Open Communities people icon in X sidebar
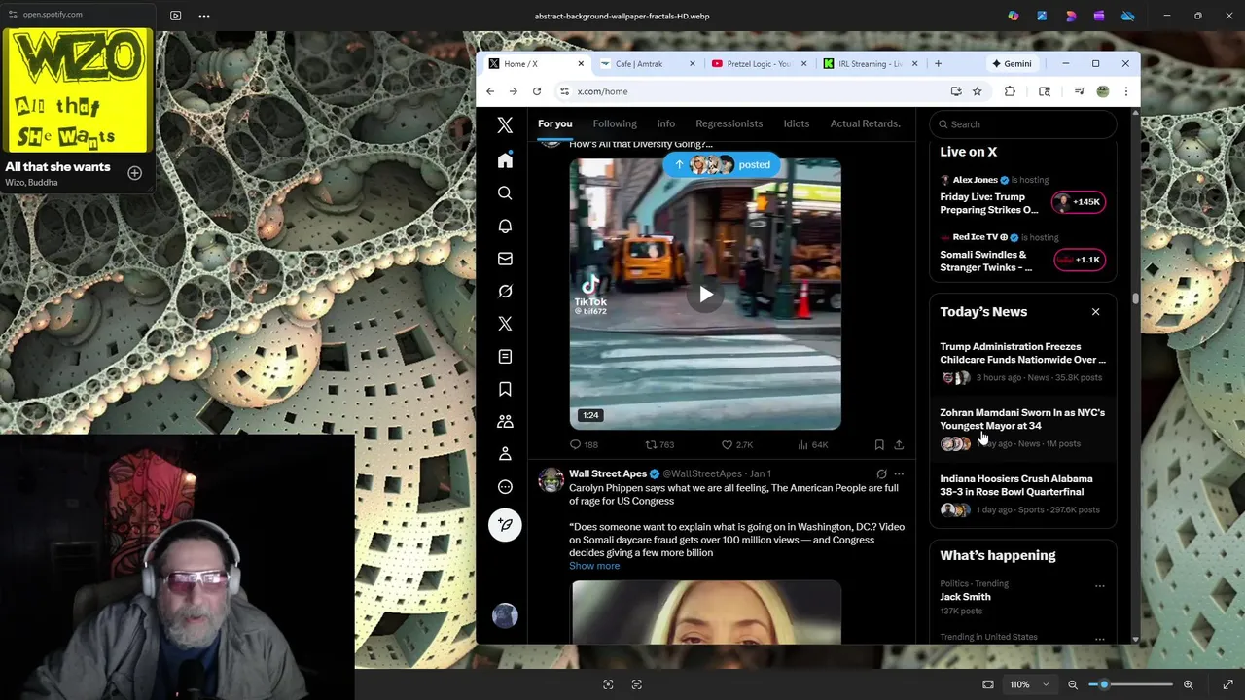This screenshot has width=1245, height=700. click(505, 422)
